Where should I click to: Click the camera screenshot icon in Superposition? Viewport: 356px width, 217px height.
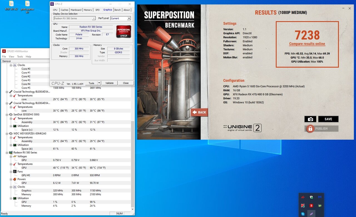pos(310,119)
